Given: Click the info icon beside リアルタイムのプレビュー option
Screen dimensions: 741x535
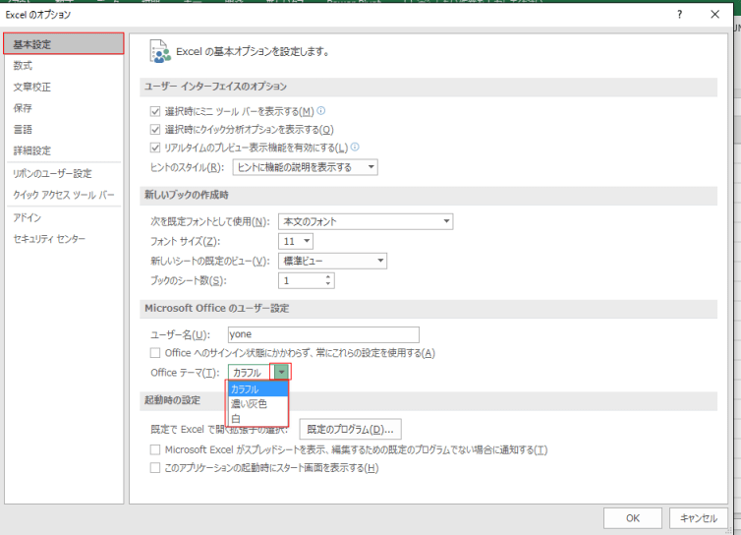Looking at the screenshot, I should 355,148.
